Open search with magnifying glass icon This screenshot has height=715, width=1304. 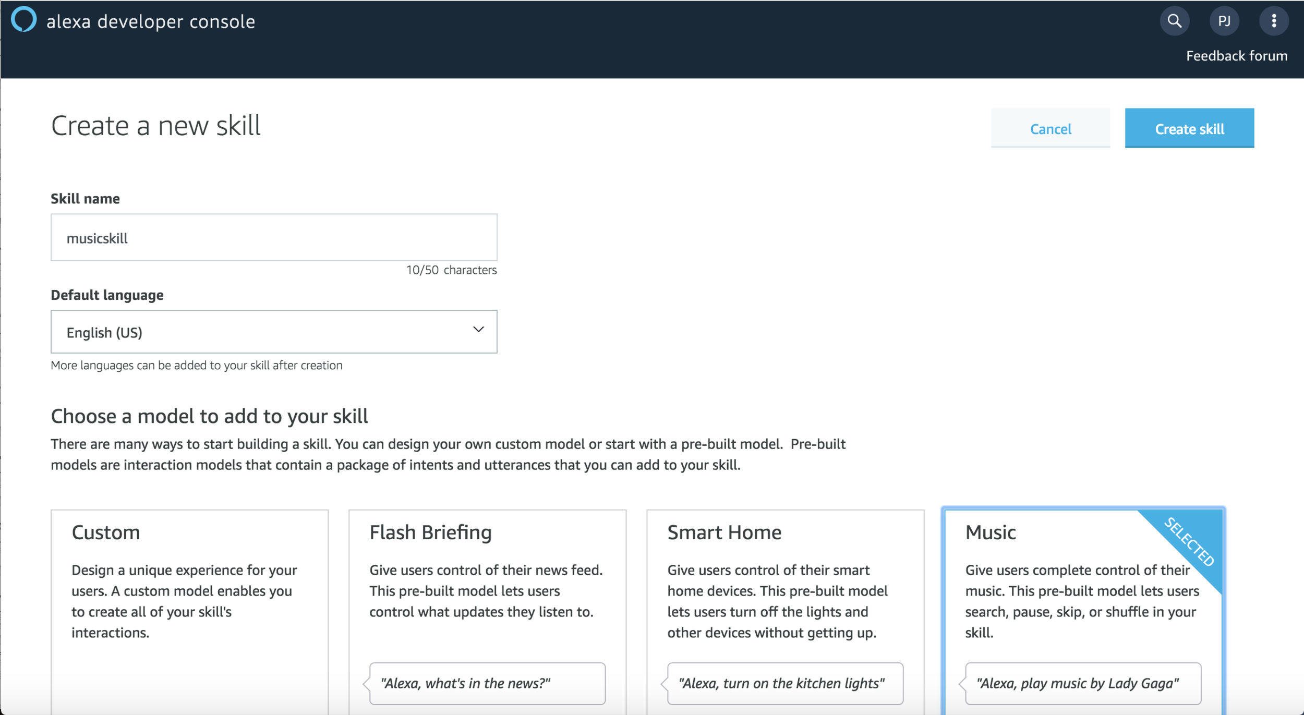tap(1174, 21)
